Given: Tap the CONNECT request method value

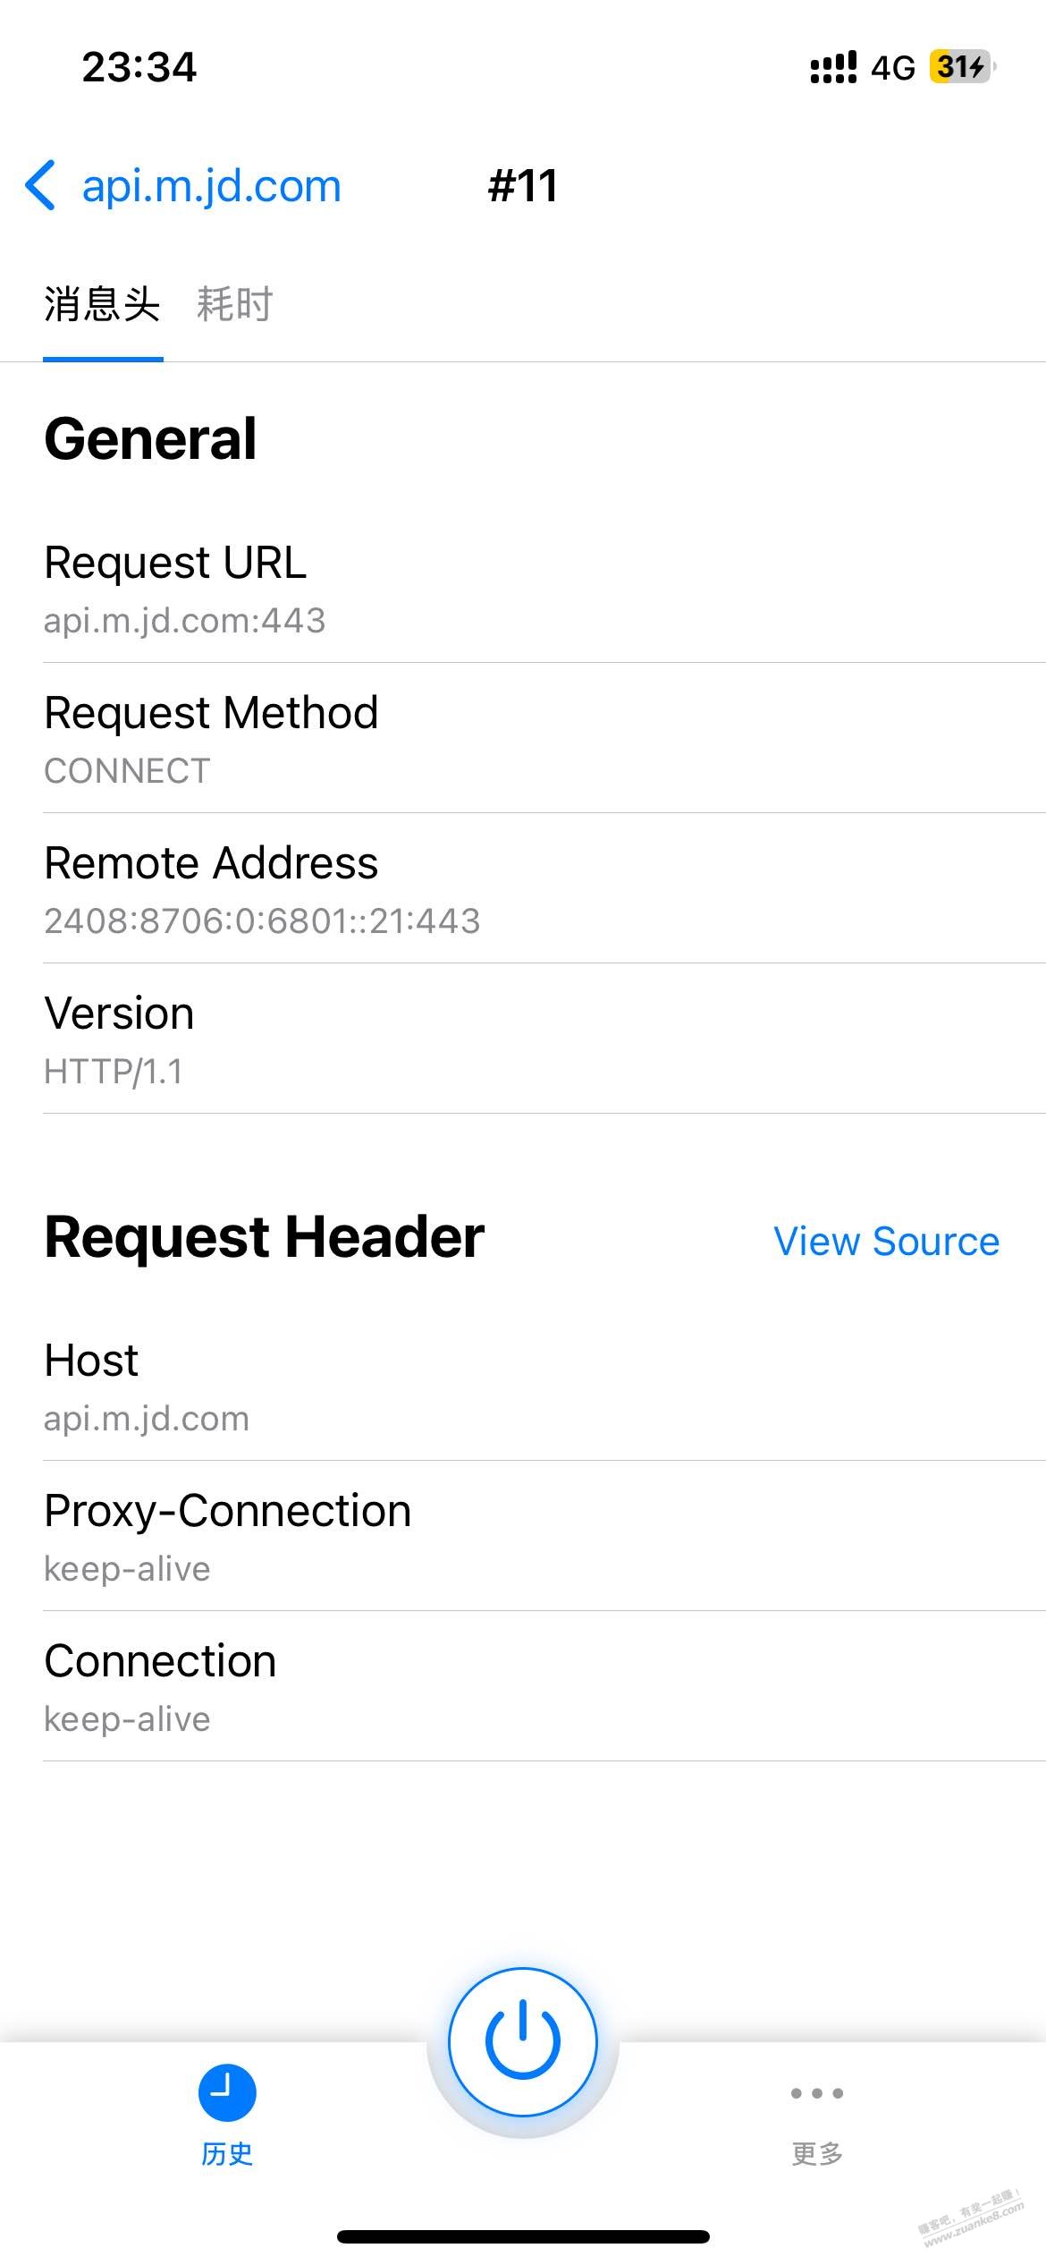Looking at the screenshot, I should click(127, 771).
